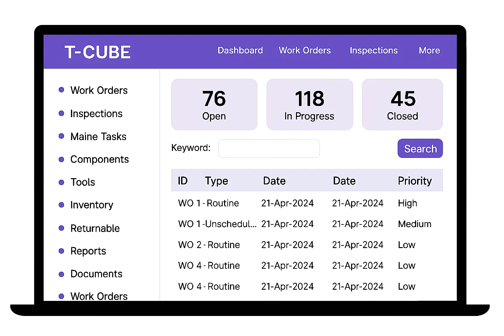Select Inspections in the sidebar
This screenshot has width=504, height=336.
click(x=96, y=114)
